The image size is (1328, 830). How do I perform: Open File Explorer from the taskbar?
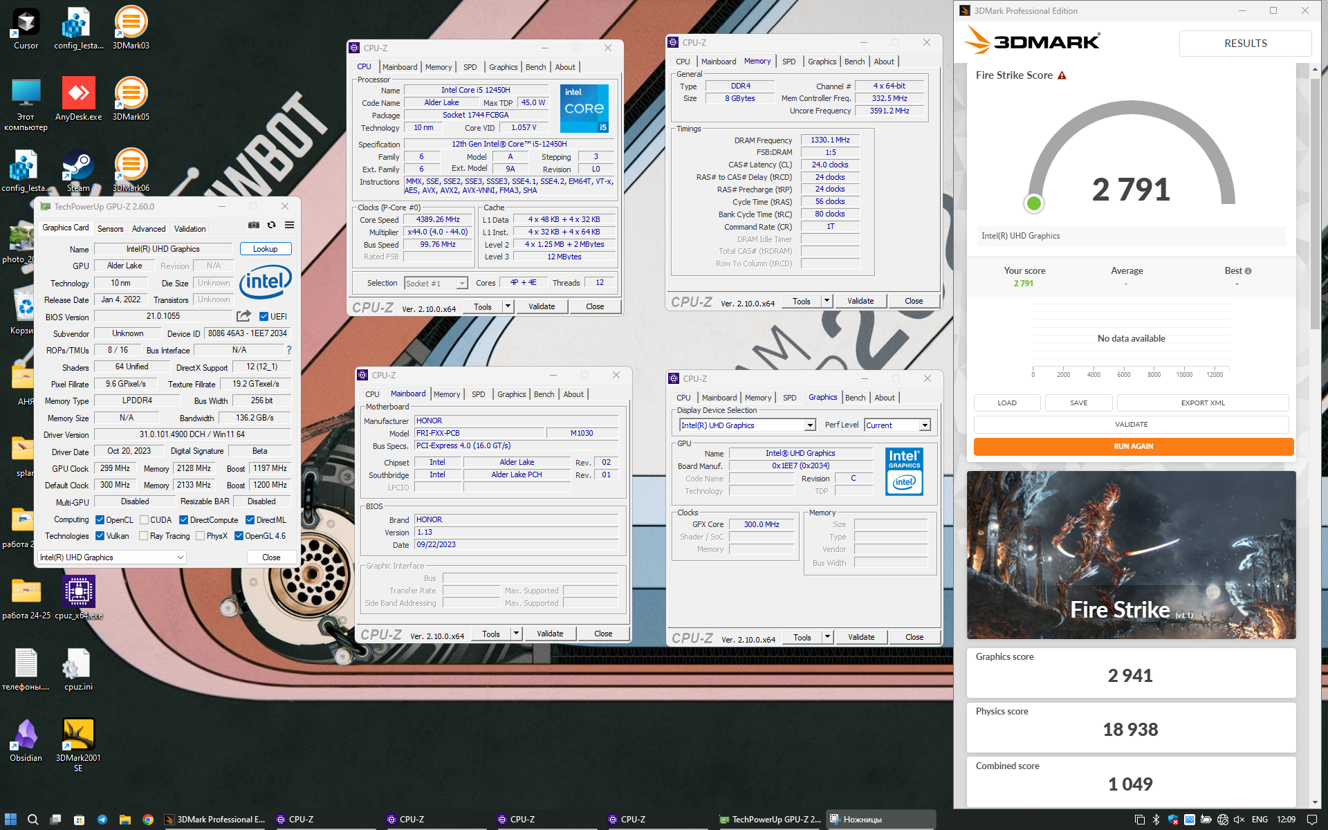[x=125, y=819]
